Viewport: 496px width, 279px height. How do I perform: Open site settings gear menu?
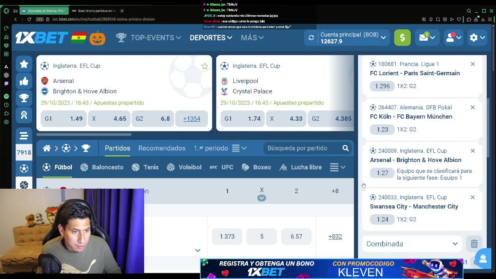[477, 38]
